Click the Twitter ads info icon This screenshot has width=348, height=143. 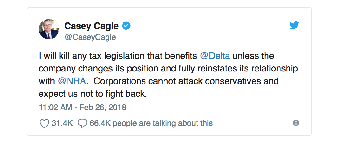coord(296,123)
